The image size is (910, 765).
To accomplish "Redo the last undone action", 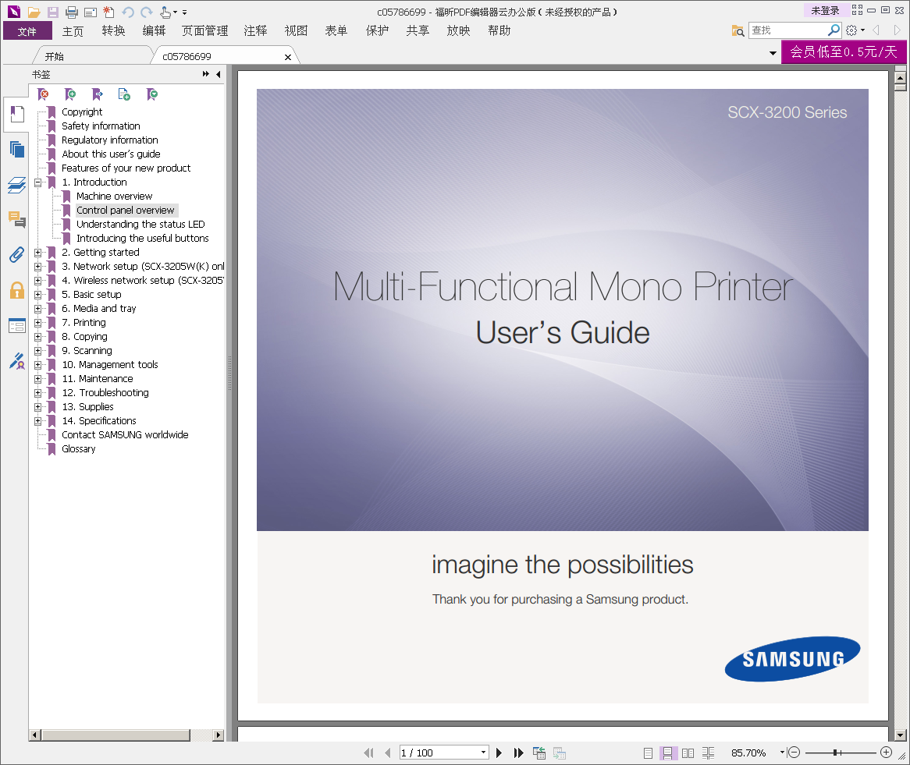I will [x=147, y=12].
